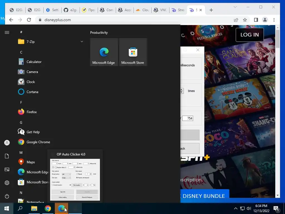Click the Productivity group header
The width and height of the screenshot is (285, 214).
tap(99, 33)
